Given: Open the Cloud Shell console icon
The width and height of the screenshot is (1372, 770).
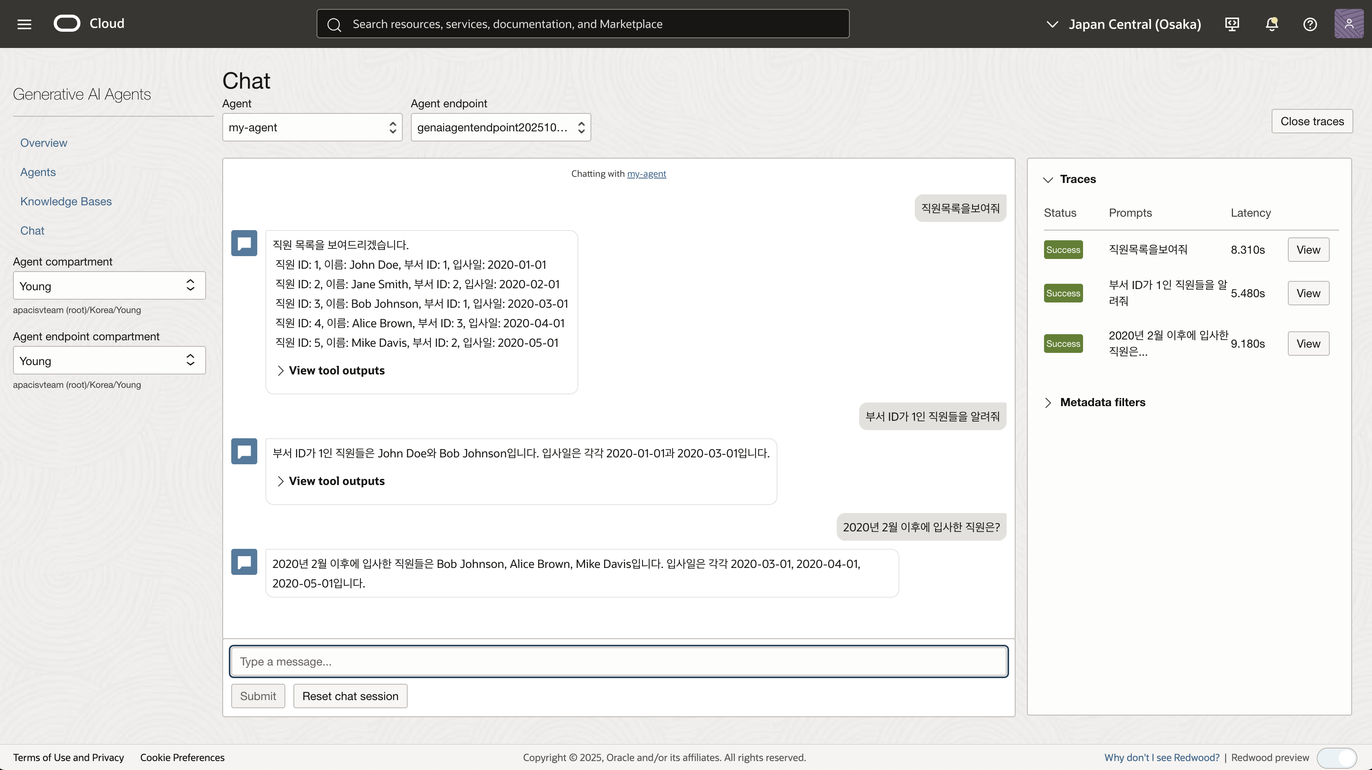Looking at the screenshot, I should click(x=1232, y=24).
